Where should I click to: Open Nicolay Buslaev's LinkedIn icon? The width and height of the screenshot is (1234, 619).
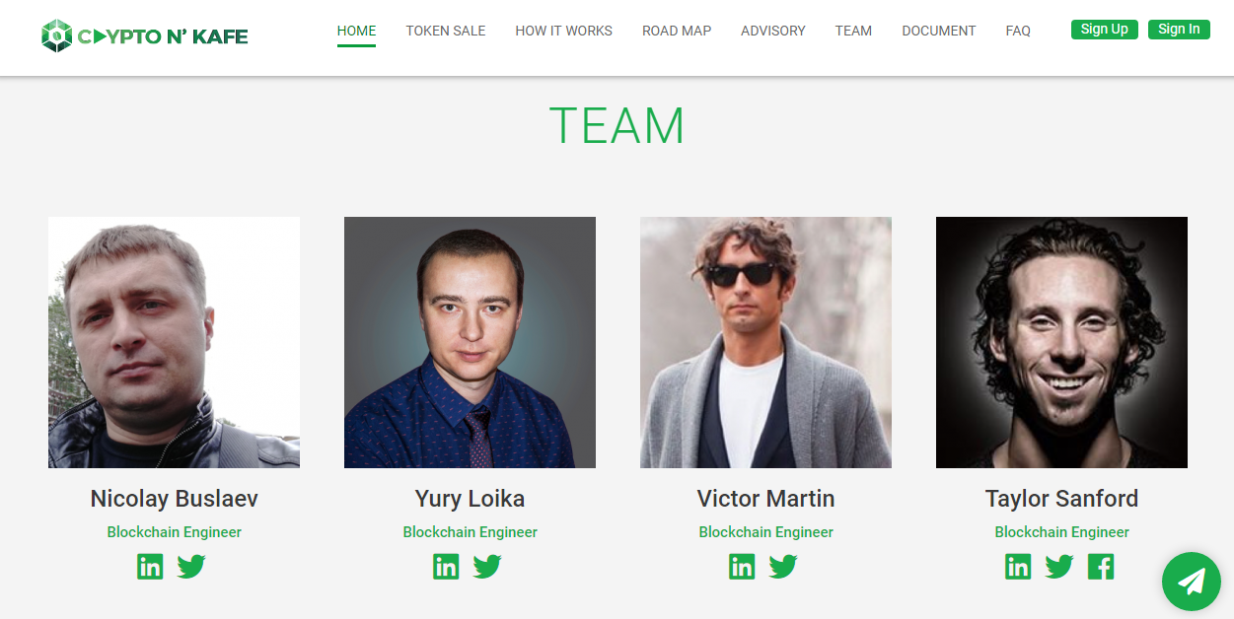click(x=150, y=567)
